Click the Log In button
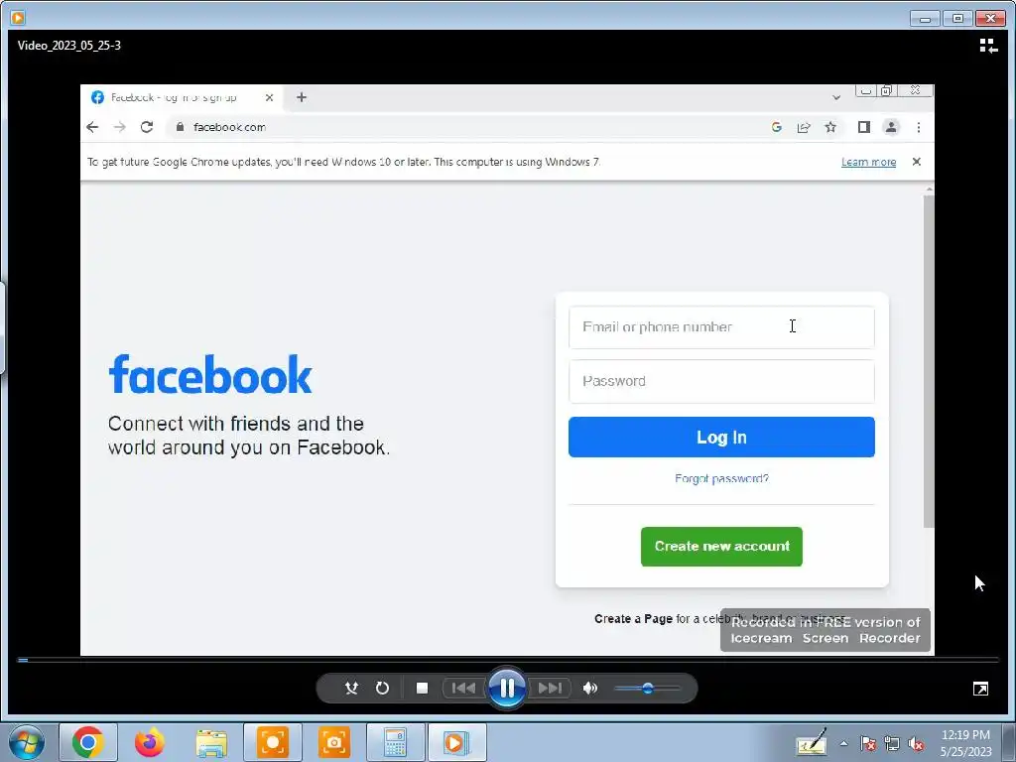 [x=721, y=438]
